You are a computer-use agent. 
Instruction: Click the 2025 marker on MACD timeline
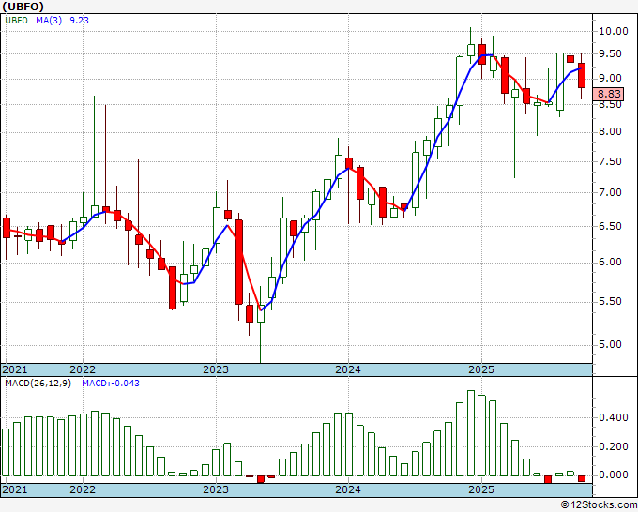[481, 489]
